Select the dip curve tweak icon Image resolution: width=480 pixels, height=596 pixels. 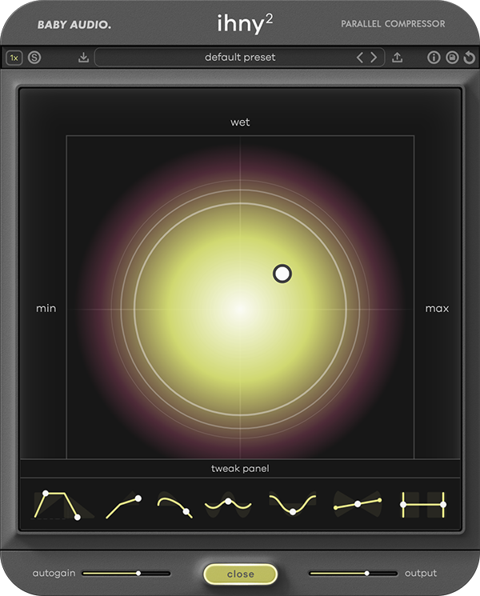pos(293,504)
